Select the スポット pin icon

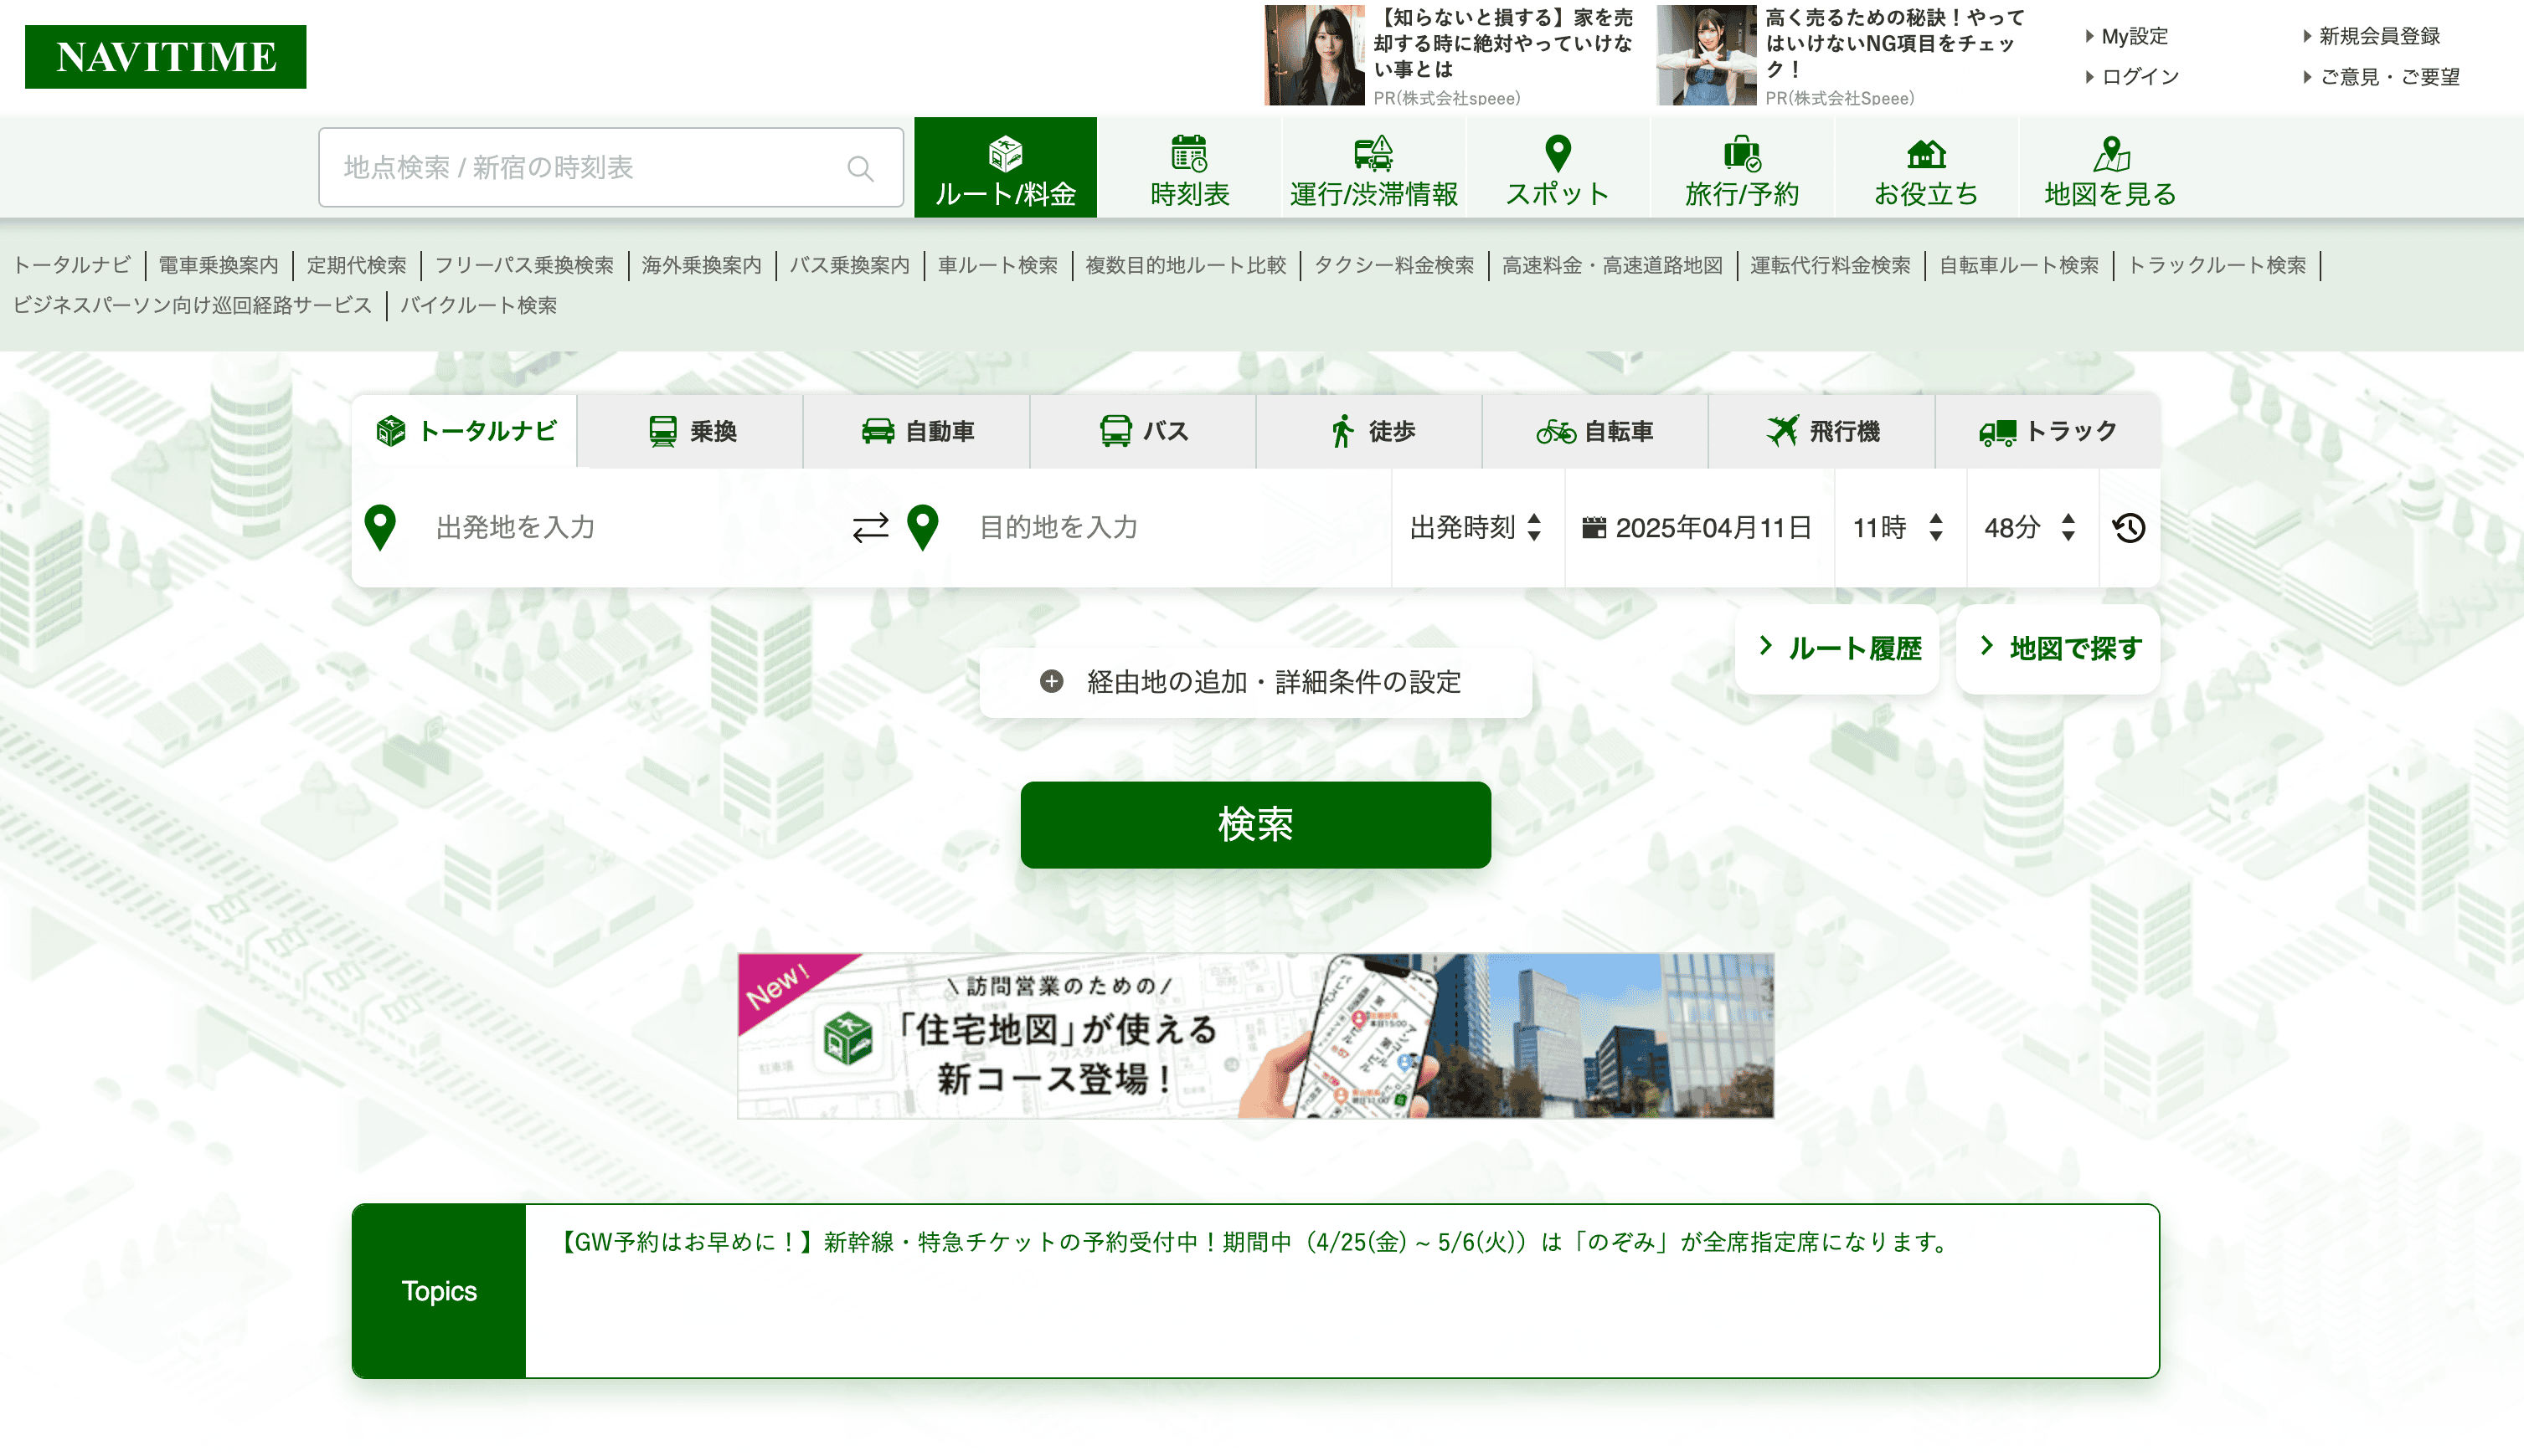pyautogui.click(x=1558, y=154)
